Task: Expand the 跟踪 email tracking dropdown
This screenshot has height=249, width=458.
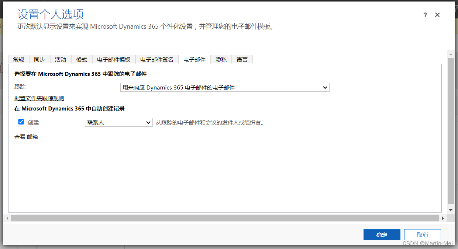Action: pos(225,87)
